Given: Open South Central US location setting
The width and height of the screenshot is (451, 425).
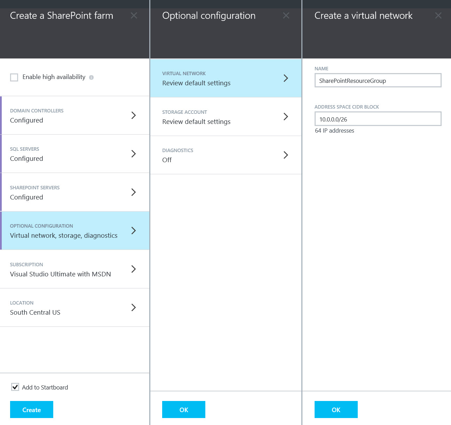Looking at the screenshot, I should point(75,307).
